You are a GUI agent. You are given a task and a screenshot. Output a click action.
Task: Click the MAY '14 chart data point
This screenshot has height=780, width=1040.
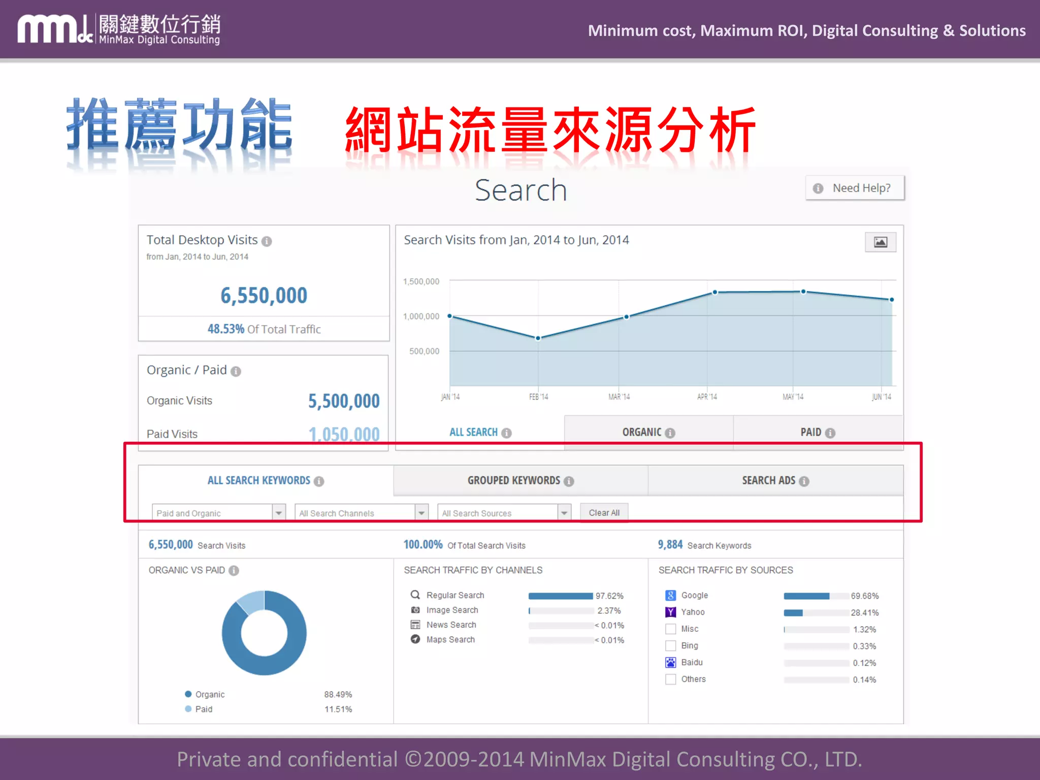pos(803,291)
